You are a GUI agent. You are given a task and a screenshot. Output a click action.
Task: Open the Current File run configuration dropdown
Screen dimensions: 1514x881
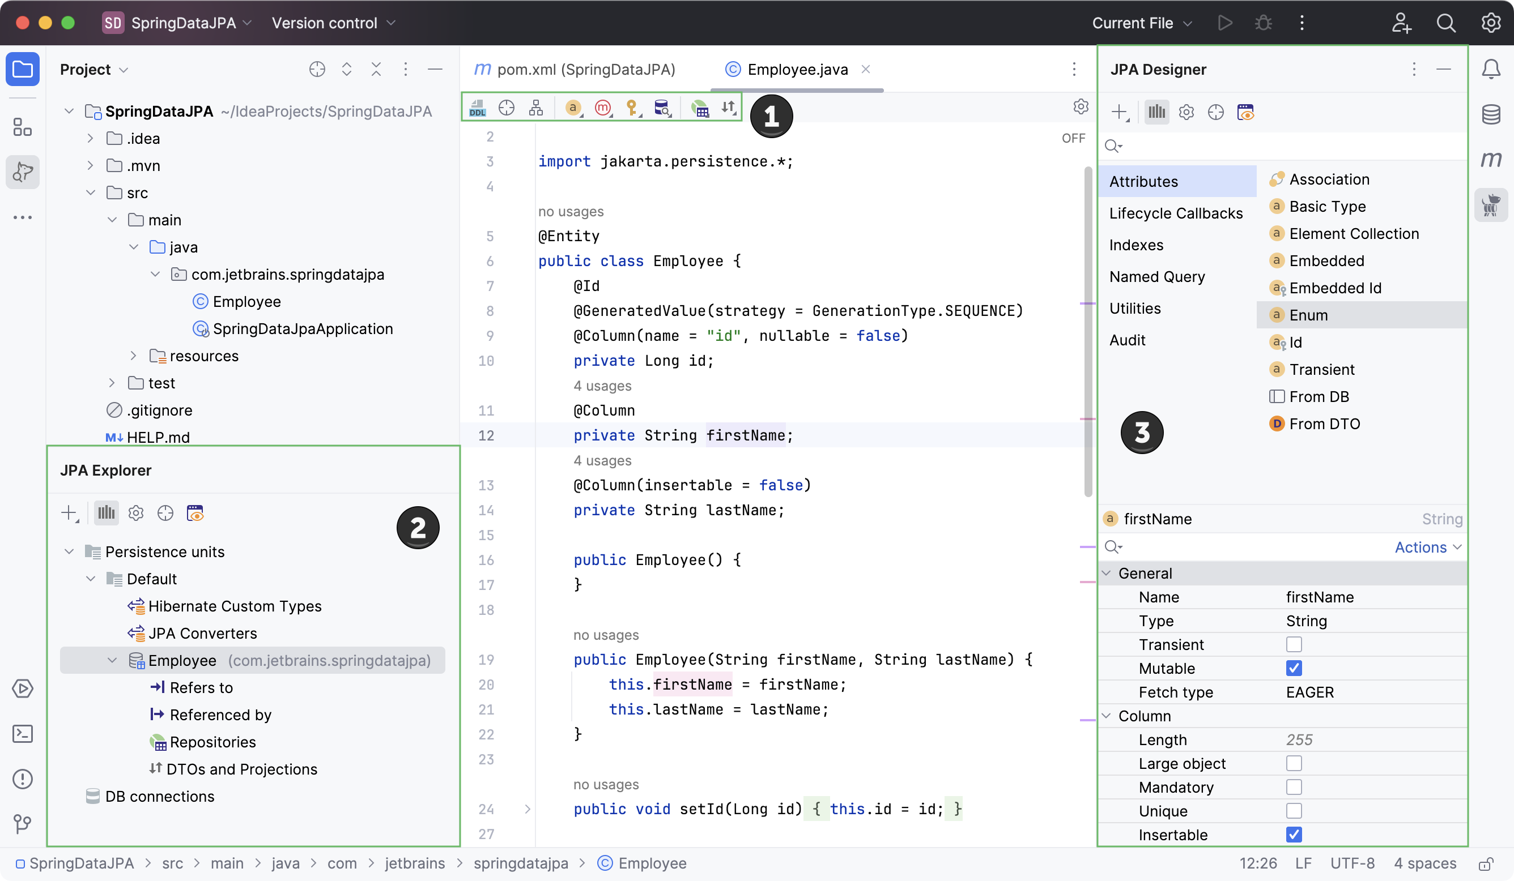click(x=1142, y=23)
